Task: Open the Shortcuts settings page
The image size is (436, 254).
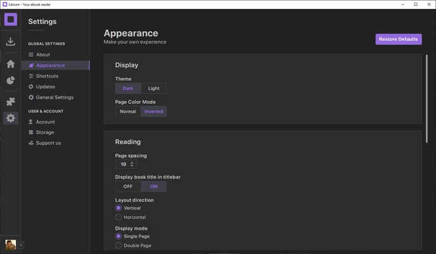Action: (x=46, y=76)
